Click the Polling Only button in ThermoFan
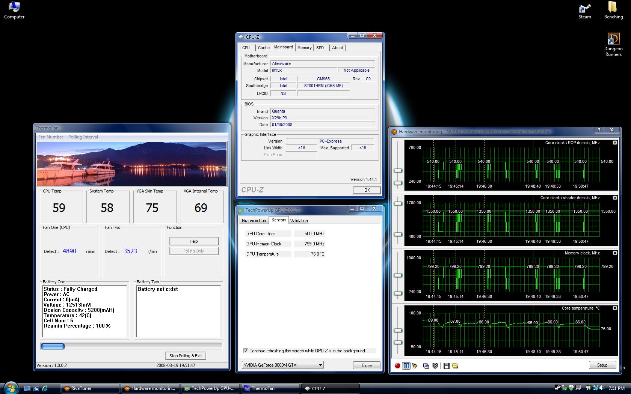This screenshot has height=394, width=631. (x=193, y=251)
